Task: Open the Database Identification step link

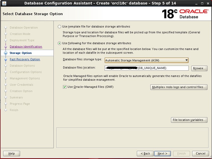Action: pos(26,47)
